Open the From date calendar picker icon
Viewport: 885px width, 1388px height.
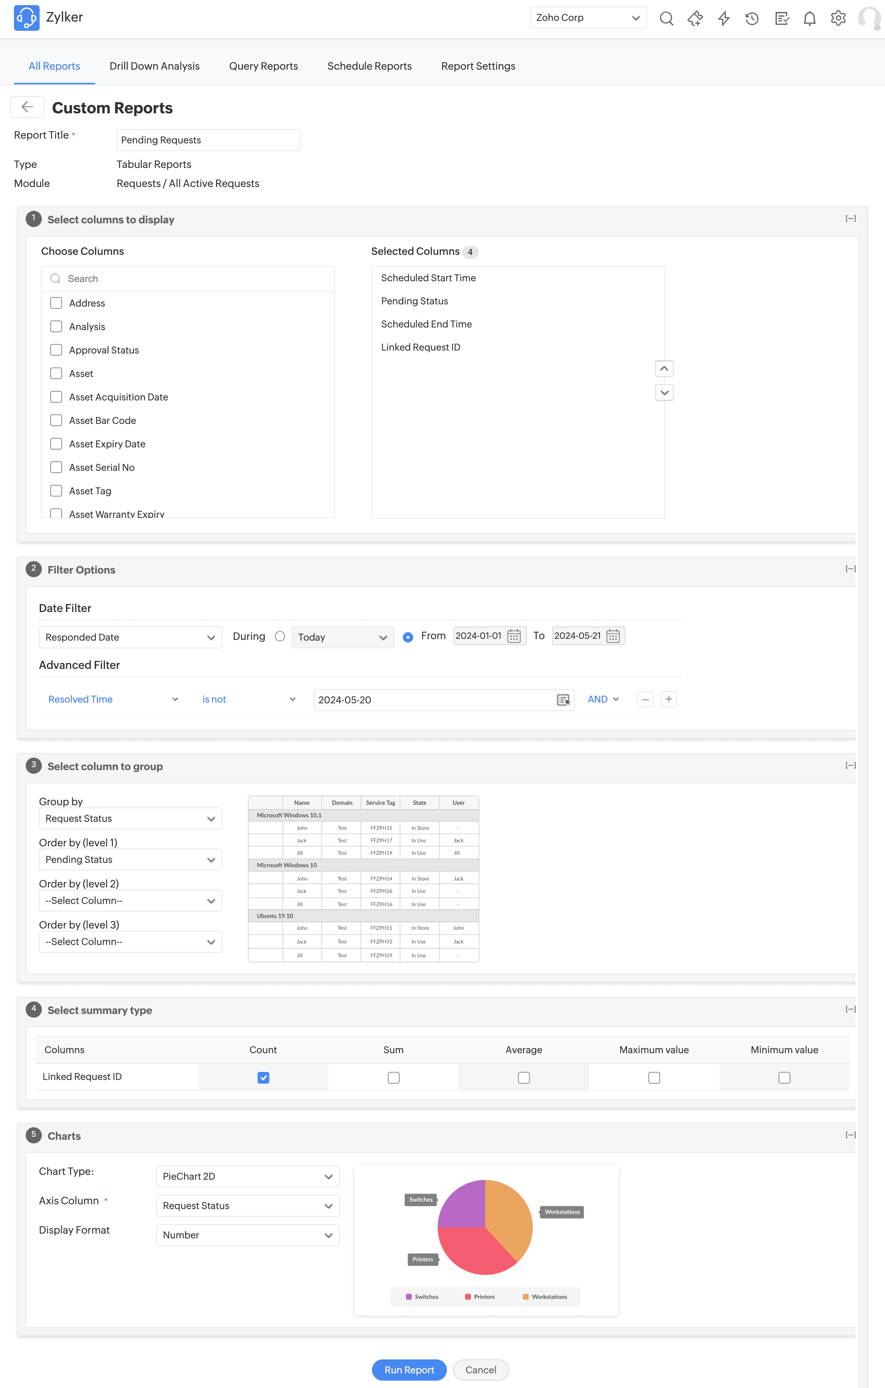pos(514,636)
